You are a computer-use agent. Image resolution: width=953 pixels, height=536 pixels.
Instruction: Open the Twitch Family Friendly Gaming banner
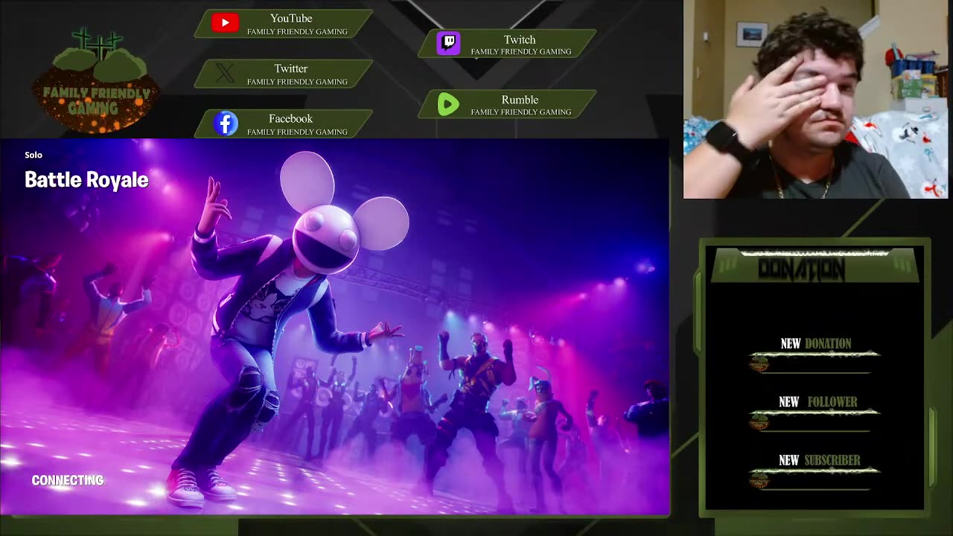tap(507, 44)
